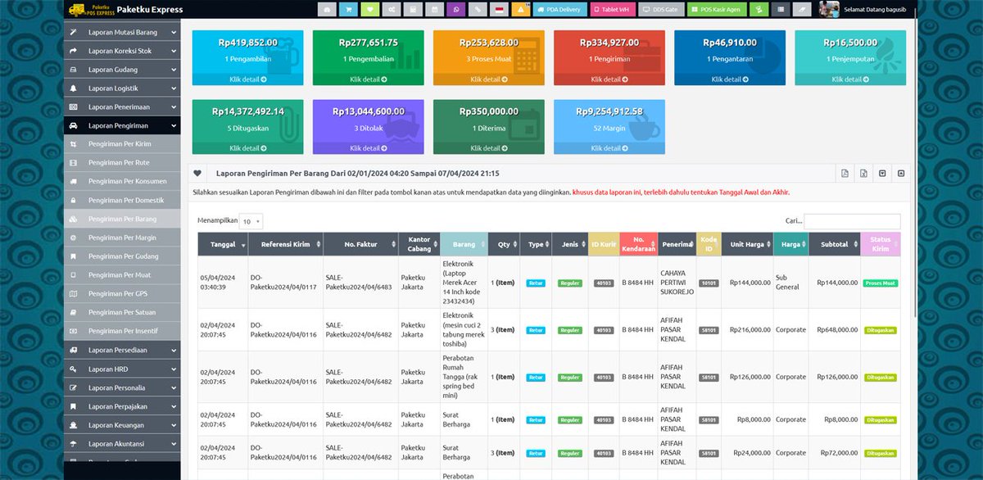Click the heart icon beside report title
The width and height of the screenshot is (983, 480).
point(197,173)
